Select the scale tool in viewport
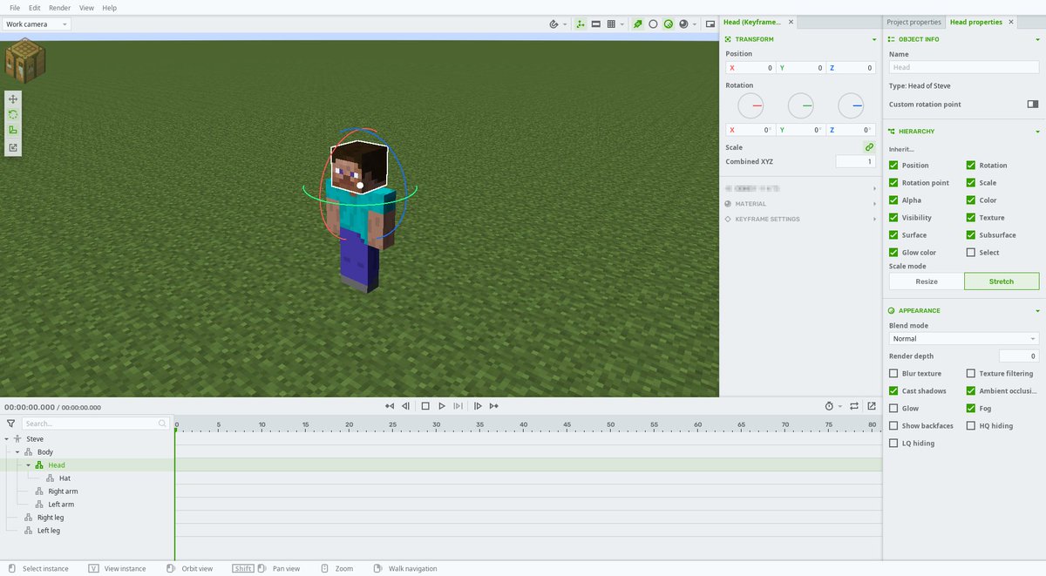 pos(13,130)
